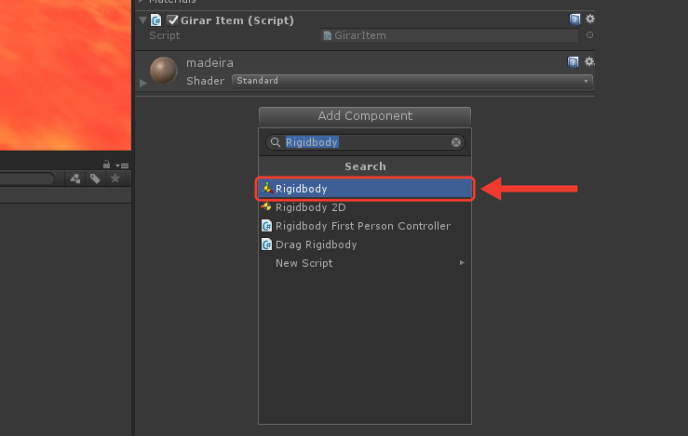Click the Search header label
Screen dimensions: 688x436
365,166
